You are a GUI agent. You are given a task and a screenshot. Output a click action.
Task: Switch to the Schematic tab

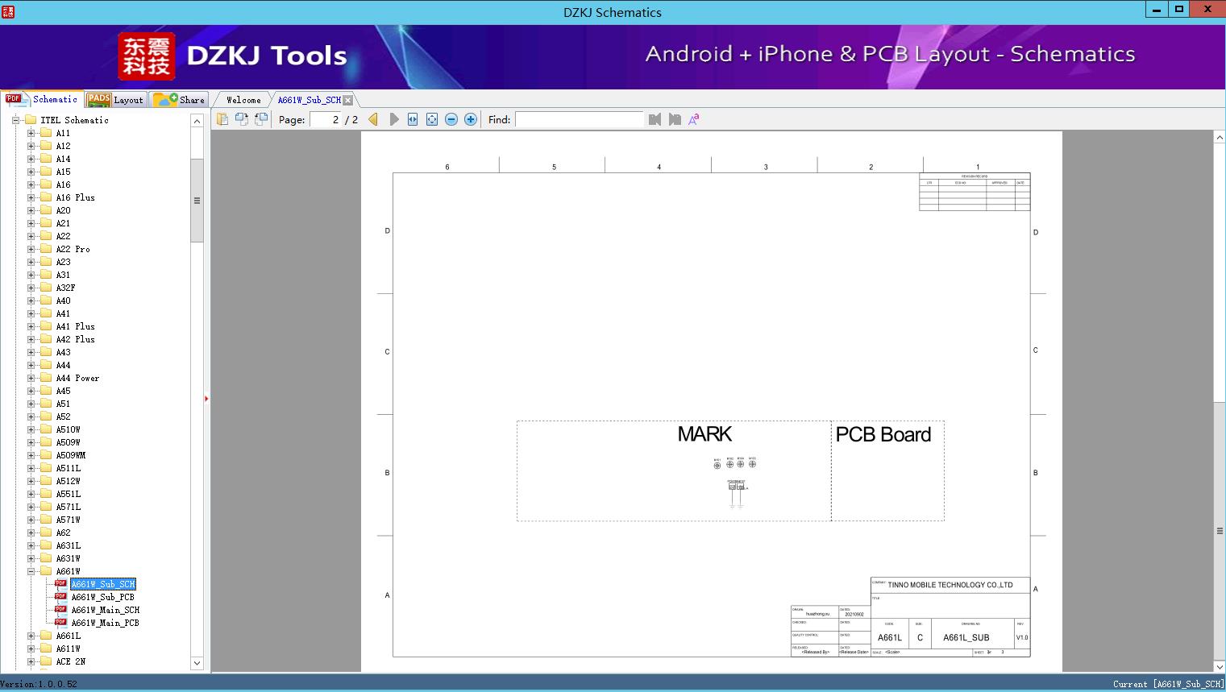click(42, 99)
